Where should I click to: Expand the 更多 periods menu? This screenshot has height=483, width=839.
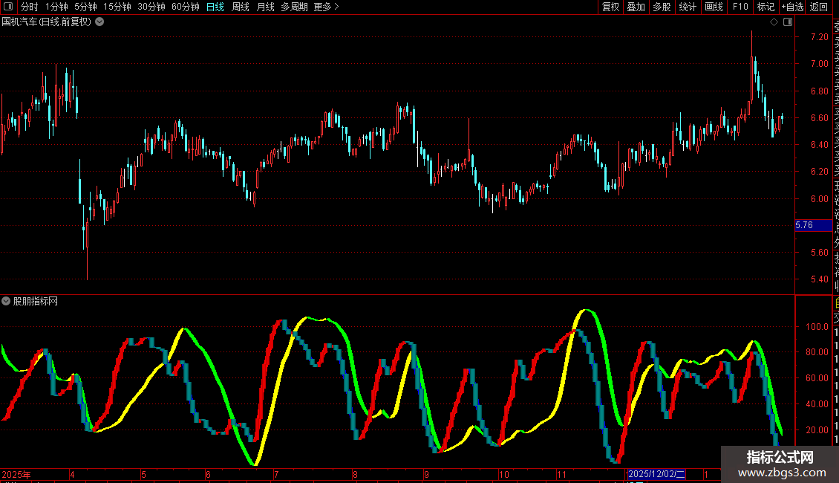327,7
